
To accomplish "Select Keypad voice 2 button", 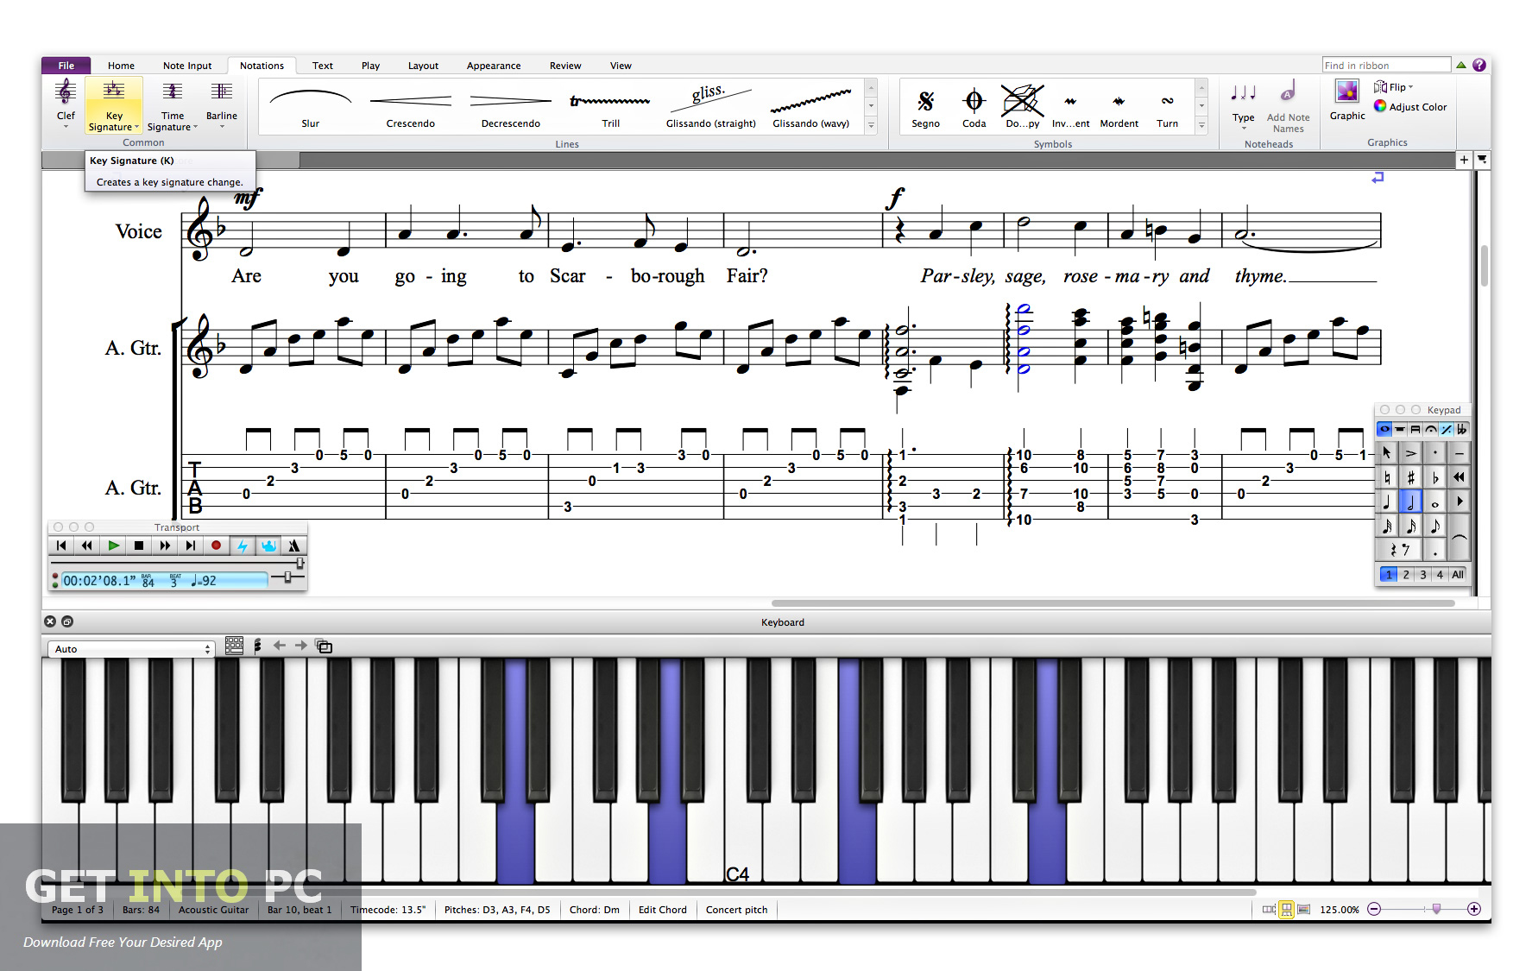I will pyautogui.click(x=1406, y=574).
